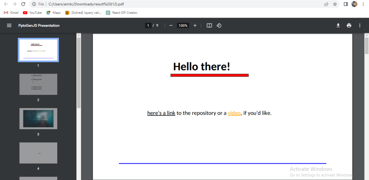Share this page from the address bar
This screenshot has width=369, height=180.
tap(326, 4)
